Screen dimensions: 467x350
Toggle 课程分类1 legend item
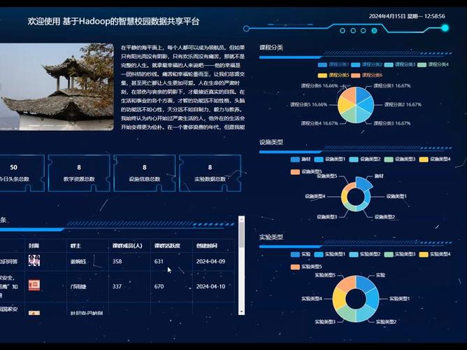333,64
